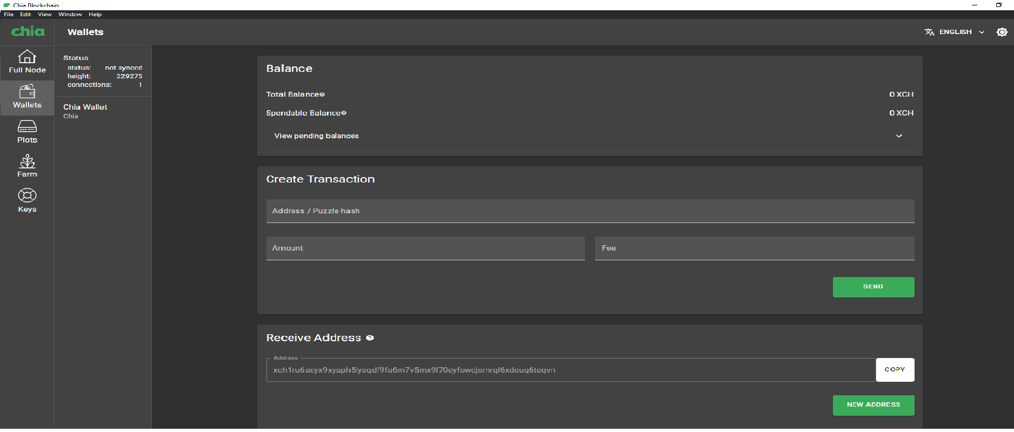Minimize the Chia Blockchain window
The width and height of the screenshot is (1014, 432).
975,5
